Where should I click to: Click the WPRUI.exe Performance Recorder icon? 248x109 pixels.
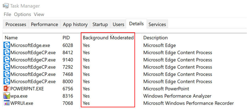click(x=7, y=103)
